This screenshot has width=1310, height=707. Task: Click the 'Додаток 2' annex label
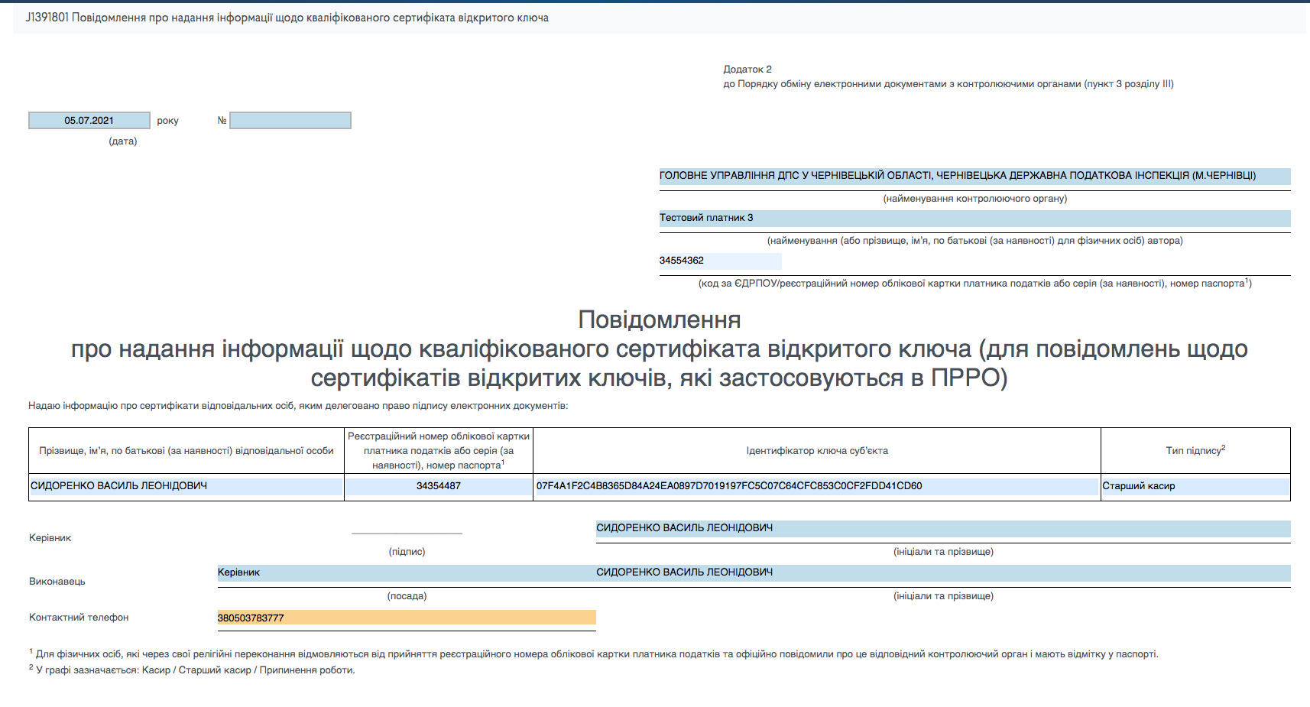pyautogui.click(x=747, y=70)
